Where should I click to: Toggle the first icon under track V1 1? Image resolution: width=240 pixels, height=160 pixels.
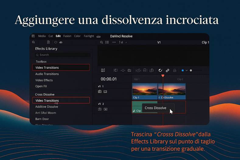(100, 92)
